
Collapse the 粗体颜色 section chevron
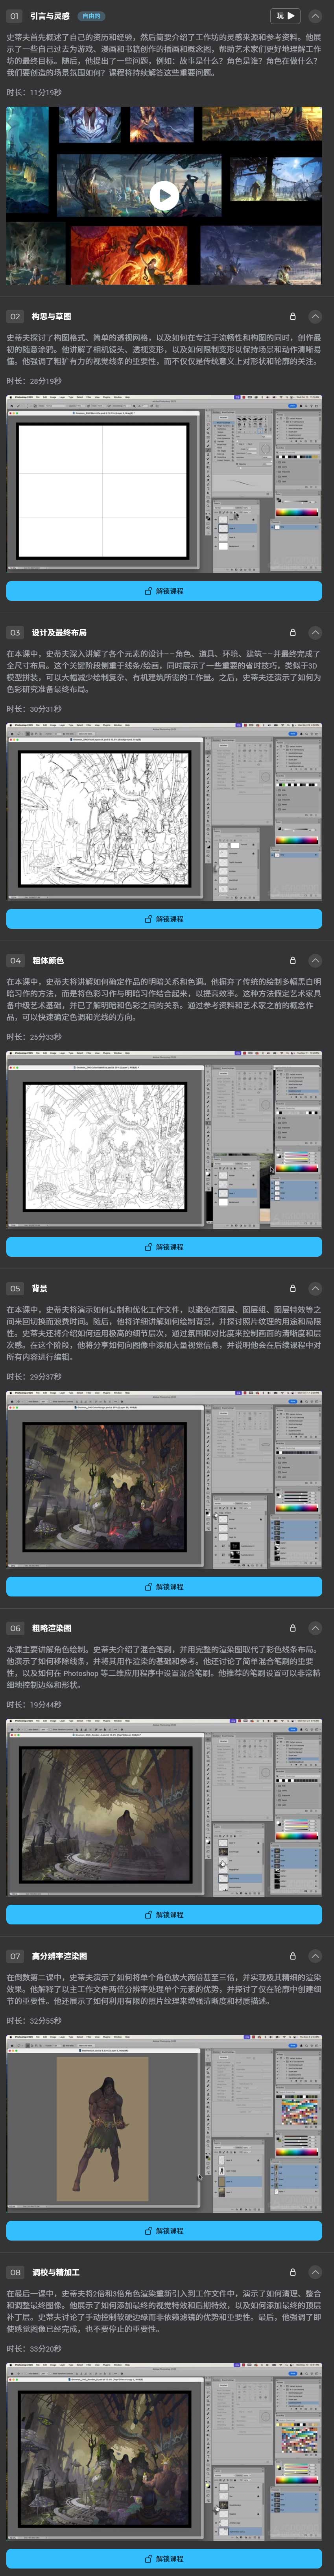point(315,960)
